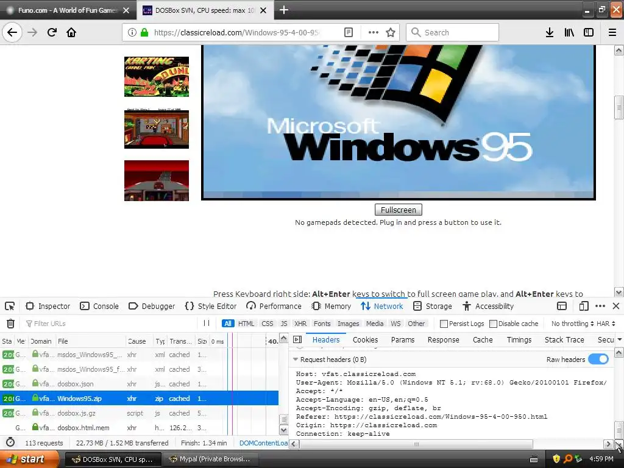Filter requests by Images
The image size is (624, 468).
[348, 324]
